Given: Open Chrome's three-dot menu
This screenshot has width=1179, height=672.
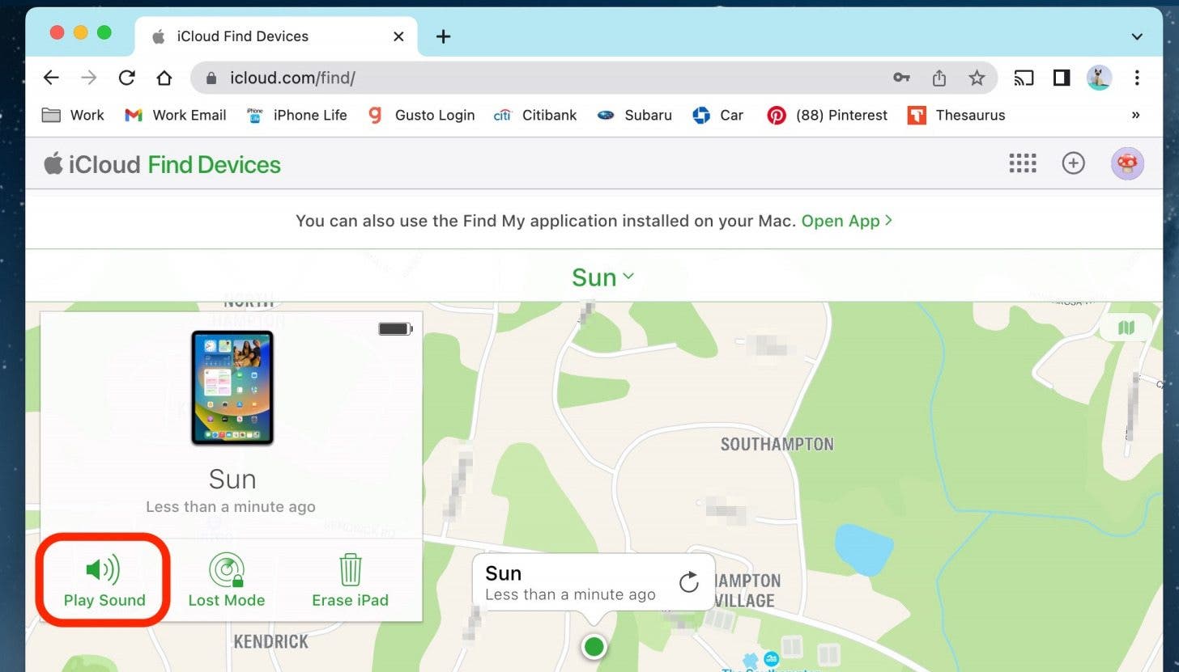Looking at the screenshot, I should [x=1137, y=78].
